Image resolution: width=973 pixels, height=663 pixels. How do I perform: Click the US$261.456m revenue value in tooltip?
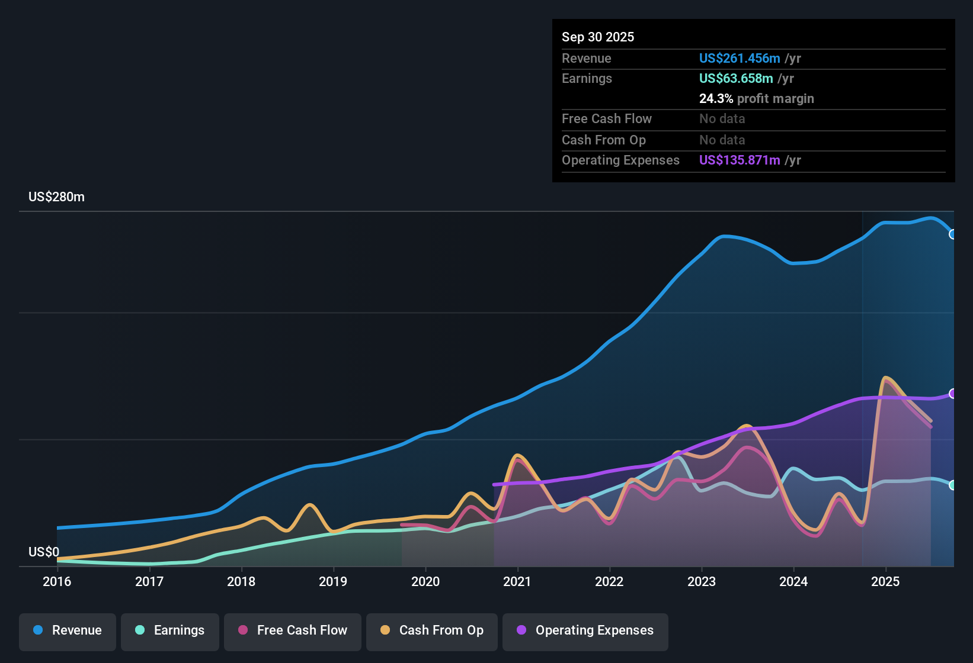[740, 58]
